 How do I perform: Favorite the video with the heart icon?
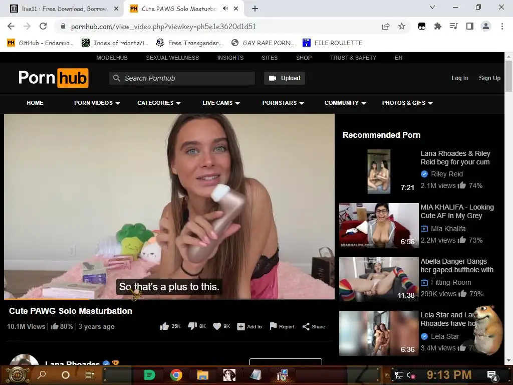[217, 326]
